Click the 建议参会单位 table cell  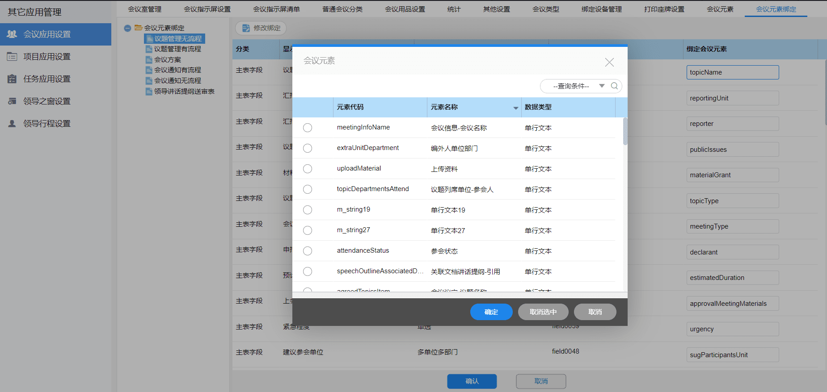pos(303,352)
